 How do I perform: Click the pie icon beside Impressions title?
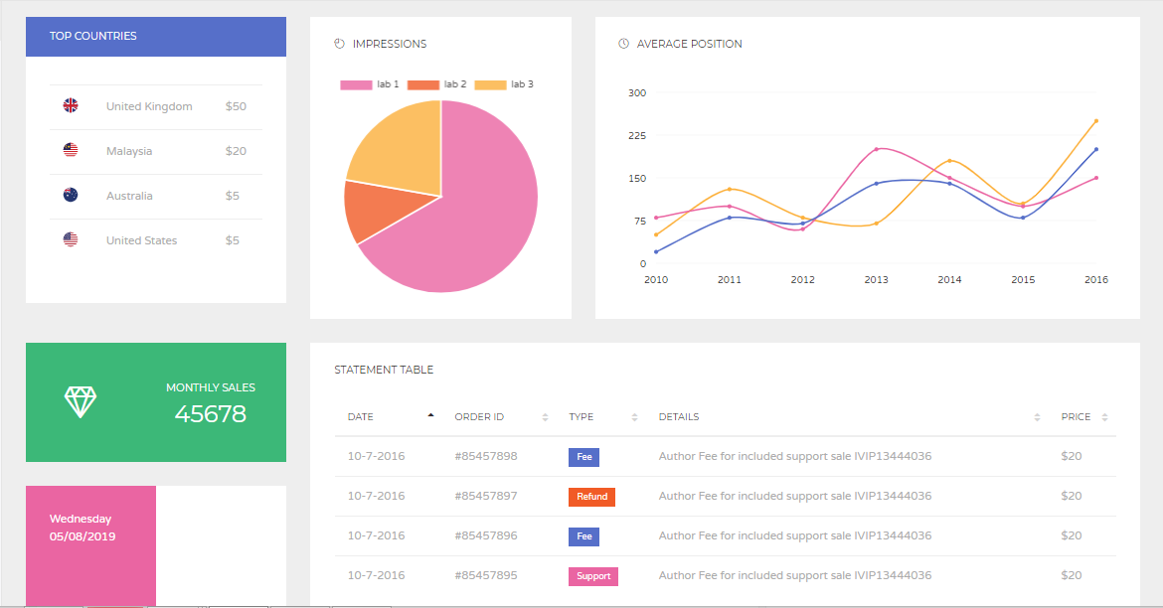point(339,44)
